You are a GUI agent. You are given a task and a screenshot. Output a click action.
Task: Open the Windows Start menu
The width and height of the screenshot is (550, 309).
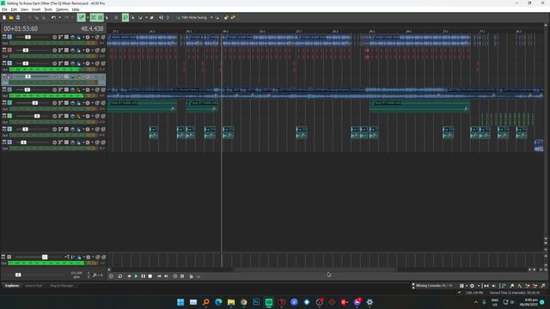pyautogui.click(x=180, y=302)
